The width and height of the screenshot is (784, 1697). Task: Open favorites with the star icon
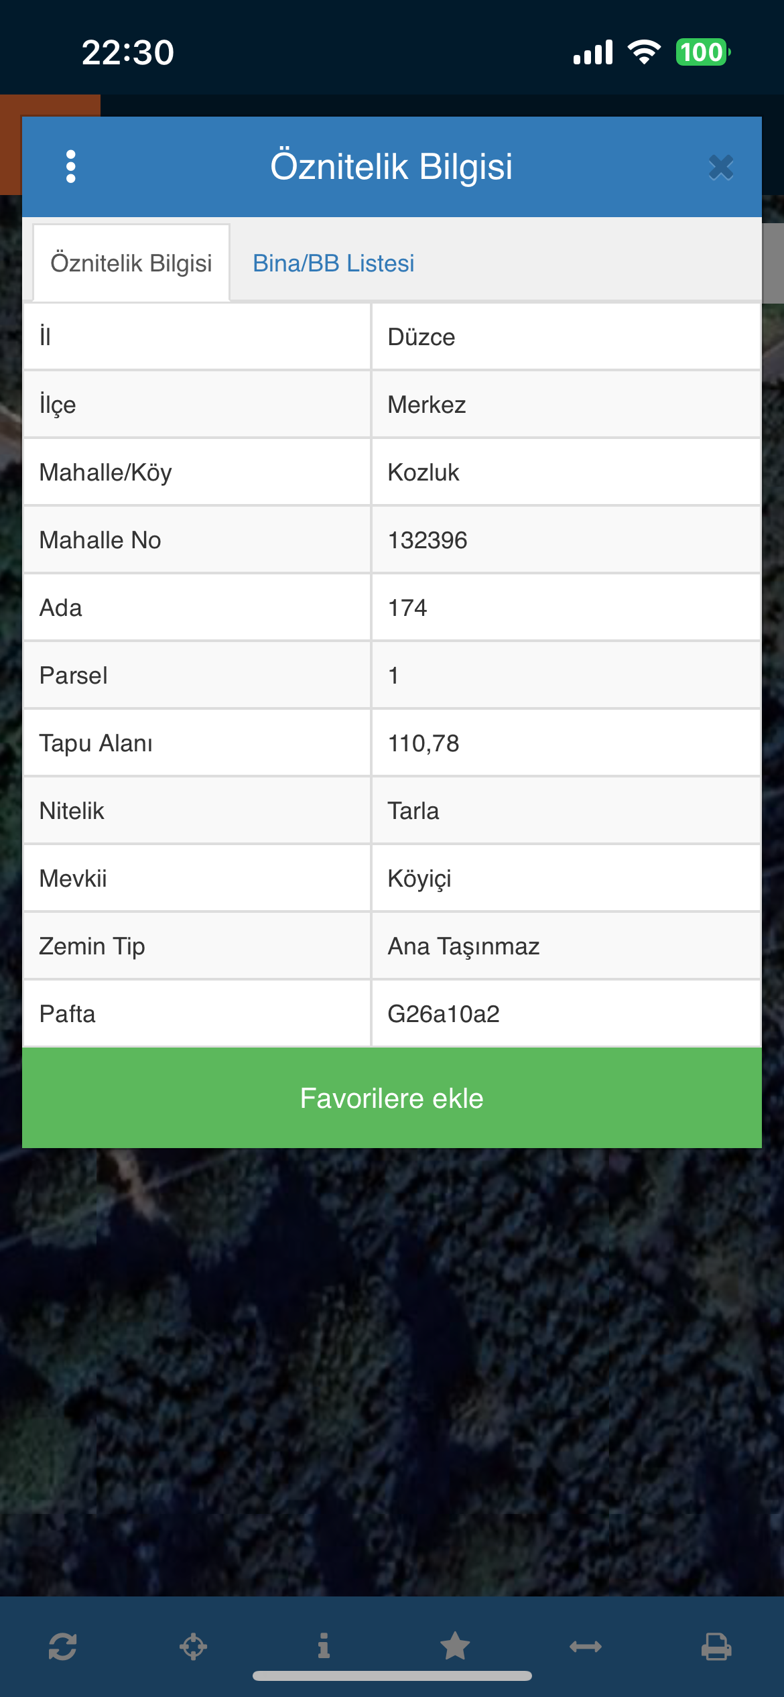pos(455,1646)
